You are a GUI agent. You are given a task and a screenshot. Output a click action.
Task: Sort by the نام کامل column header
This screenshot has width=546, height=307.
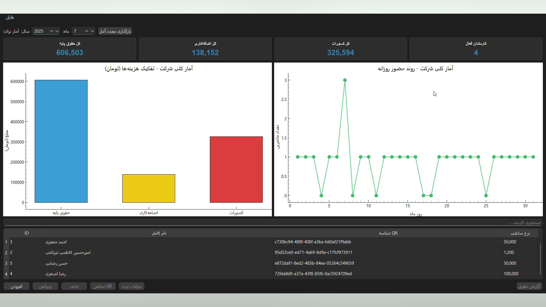click(159, 233)
